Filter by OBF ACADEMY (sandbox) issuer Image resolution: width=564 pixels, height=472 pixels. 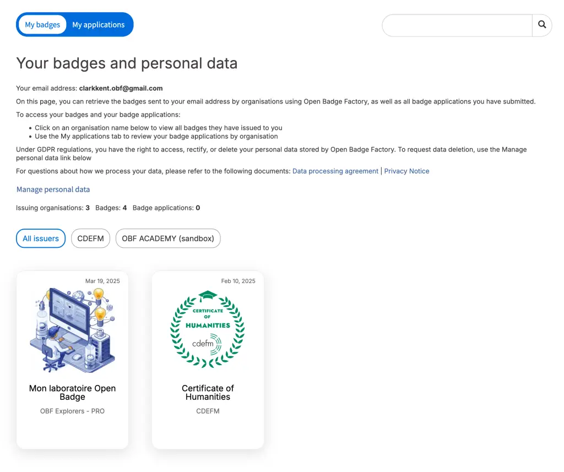click(x=167, y=238)
